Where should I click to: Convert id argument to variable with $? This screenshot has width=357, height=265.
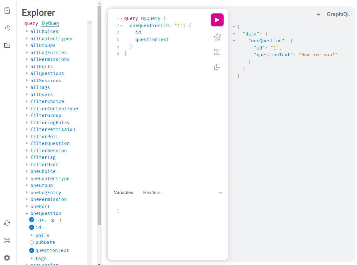pyautogui.click(x=53, y=221)
